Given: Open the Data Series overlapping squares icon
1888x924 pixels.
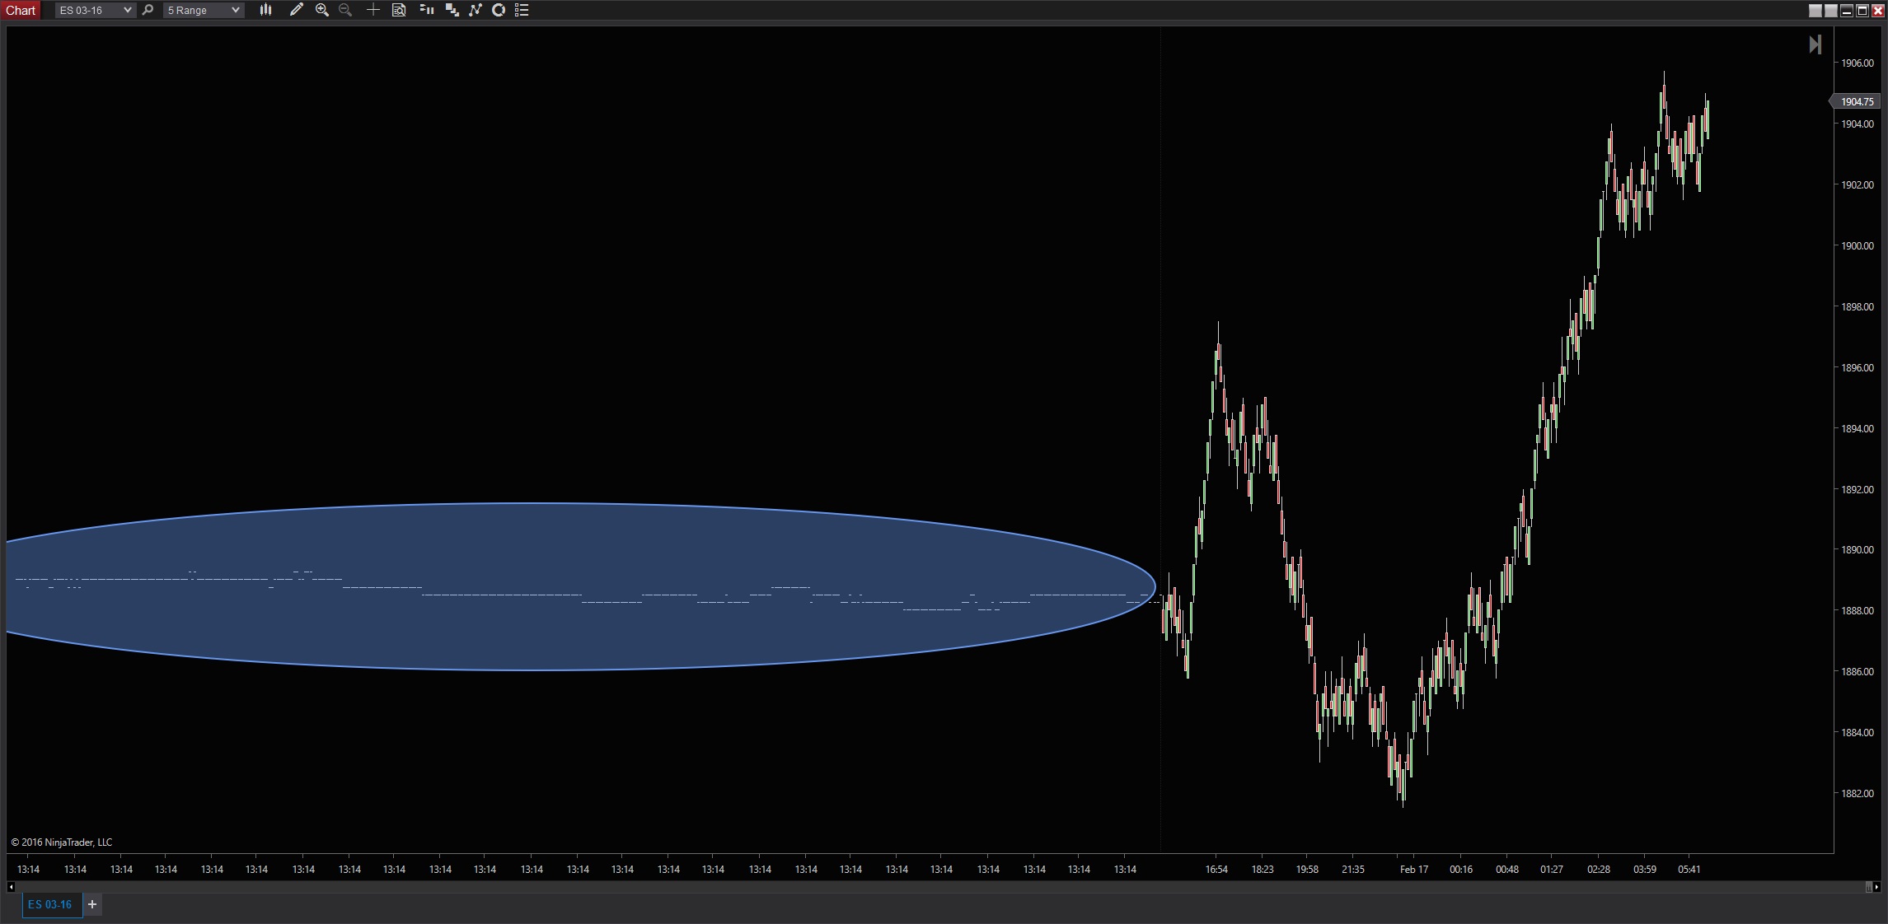Looking at the screenshot, I should click(x=452, y=10).
